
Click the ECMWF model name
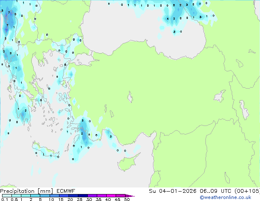tap(66, 191)
